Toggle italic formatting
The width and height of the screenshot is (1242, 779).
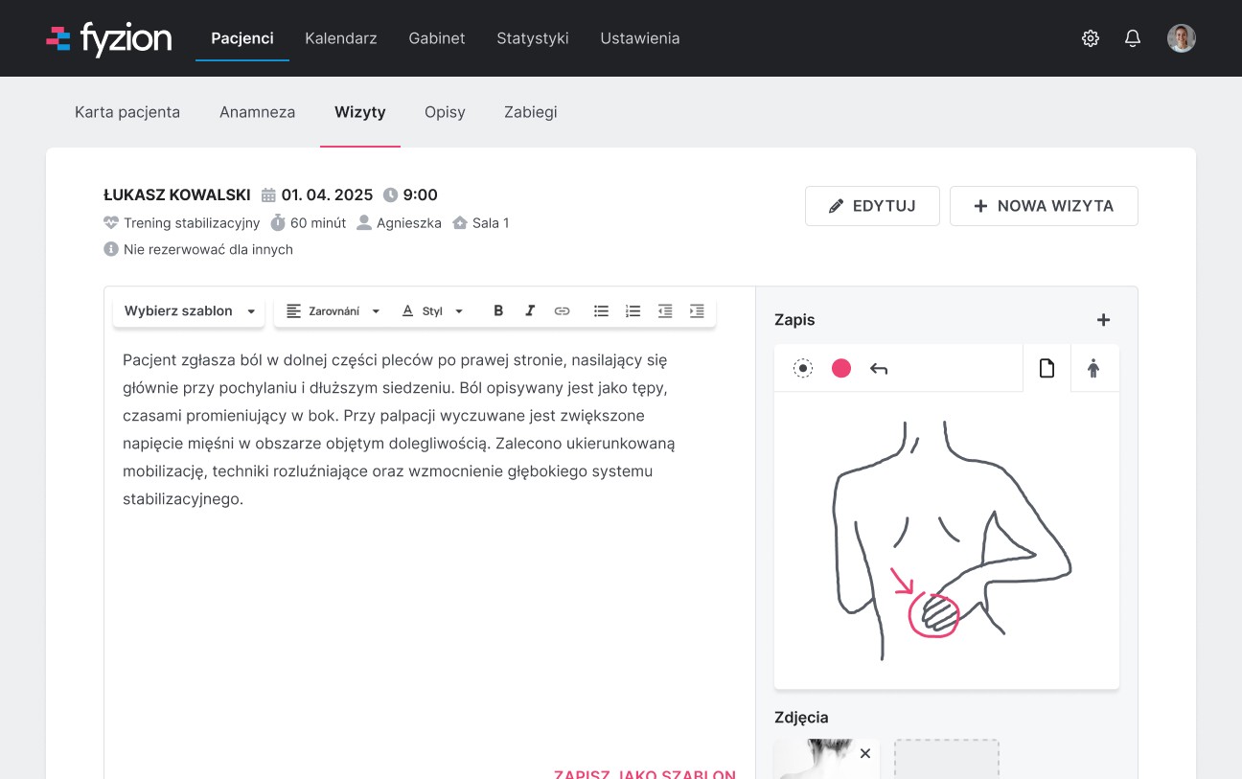pyautogui.click(x=530, y=311)
